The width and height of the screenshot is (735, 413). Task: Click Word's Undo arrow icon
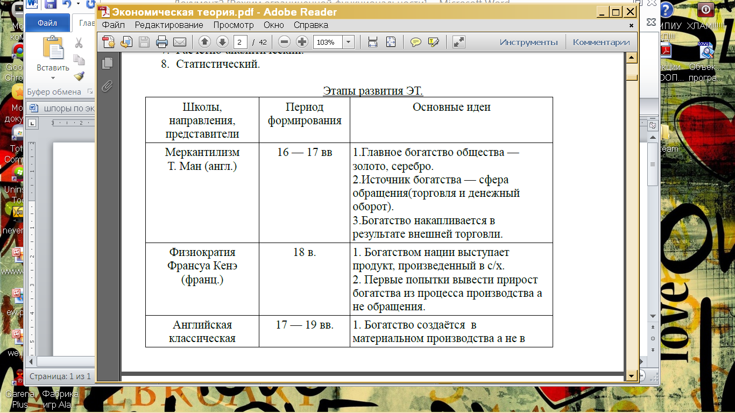click(x=67, y=4)
